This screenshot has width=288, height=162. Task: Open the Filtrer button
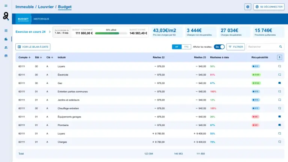235,47
